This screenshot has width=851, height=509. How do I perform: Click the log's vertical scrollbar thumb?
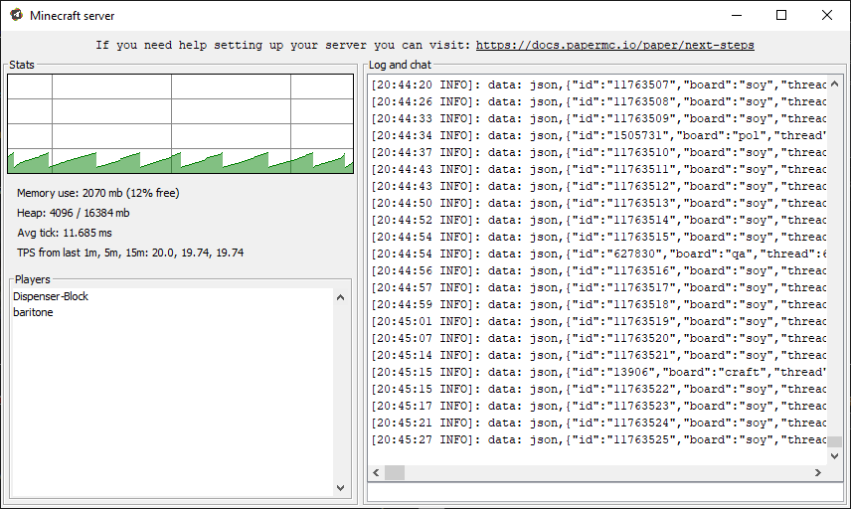[x=835, y=443]
